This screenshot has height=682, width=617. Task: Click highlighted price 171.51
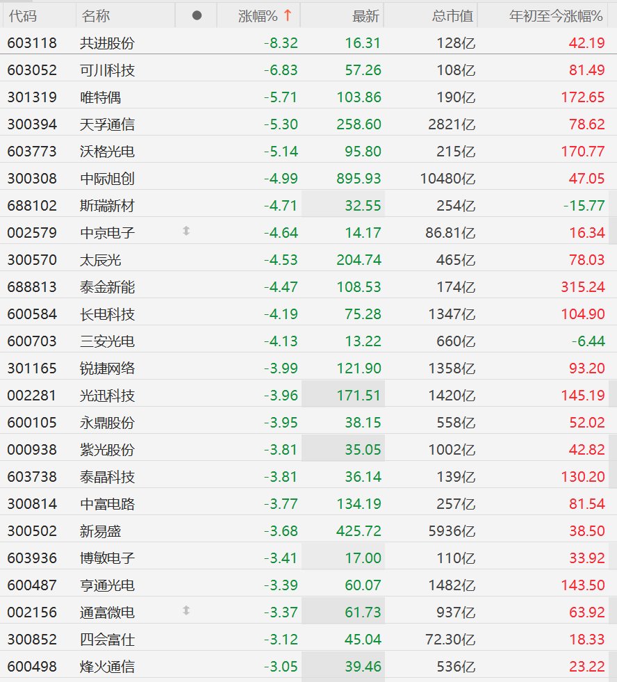pos(359,396)
